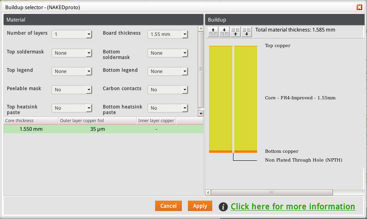Viewport: 367px width, 219px height.
Task: Close the Buildup selector dialog
Action: pos(359,7)
